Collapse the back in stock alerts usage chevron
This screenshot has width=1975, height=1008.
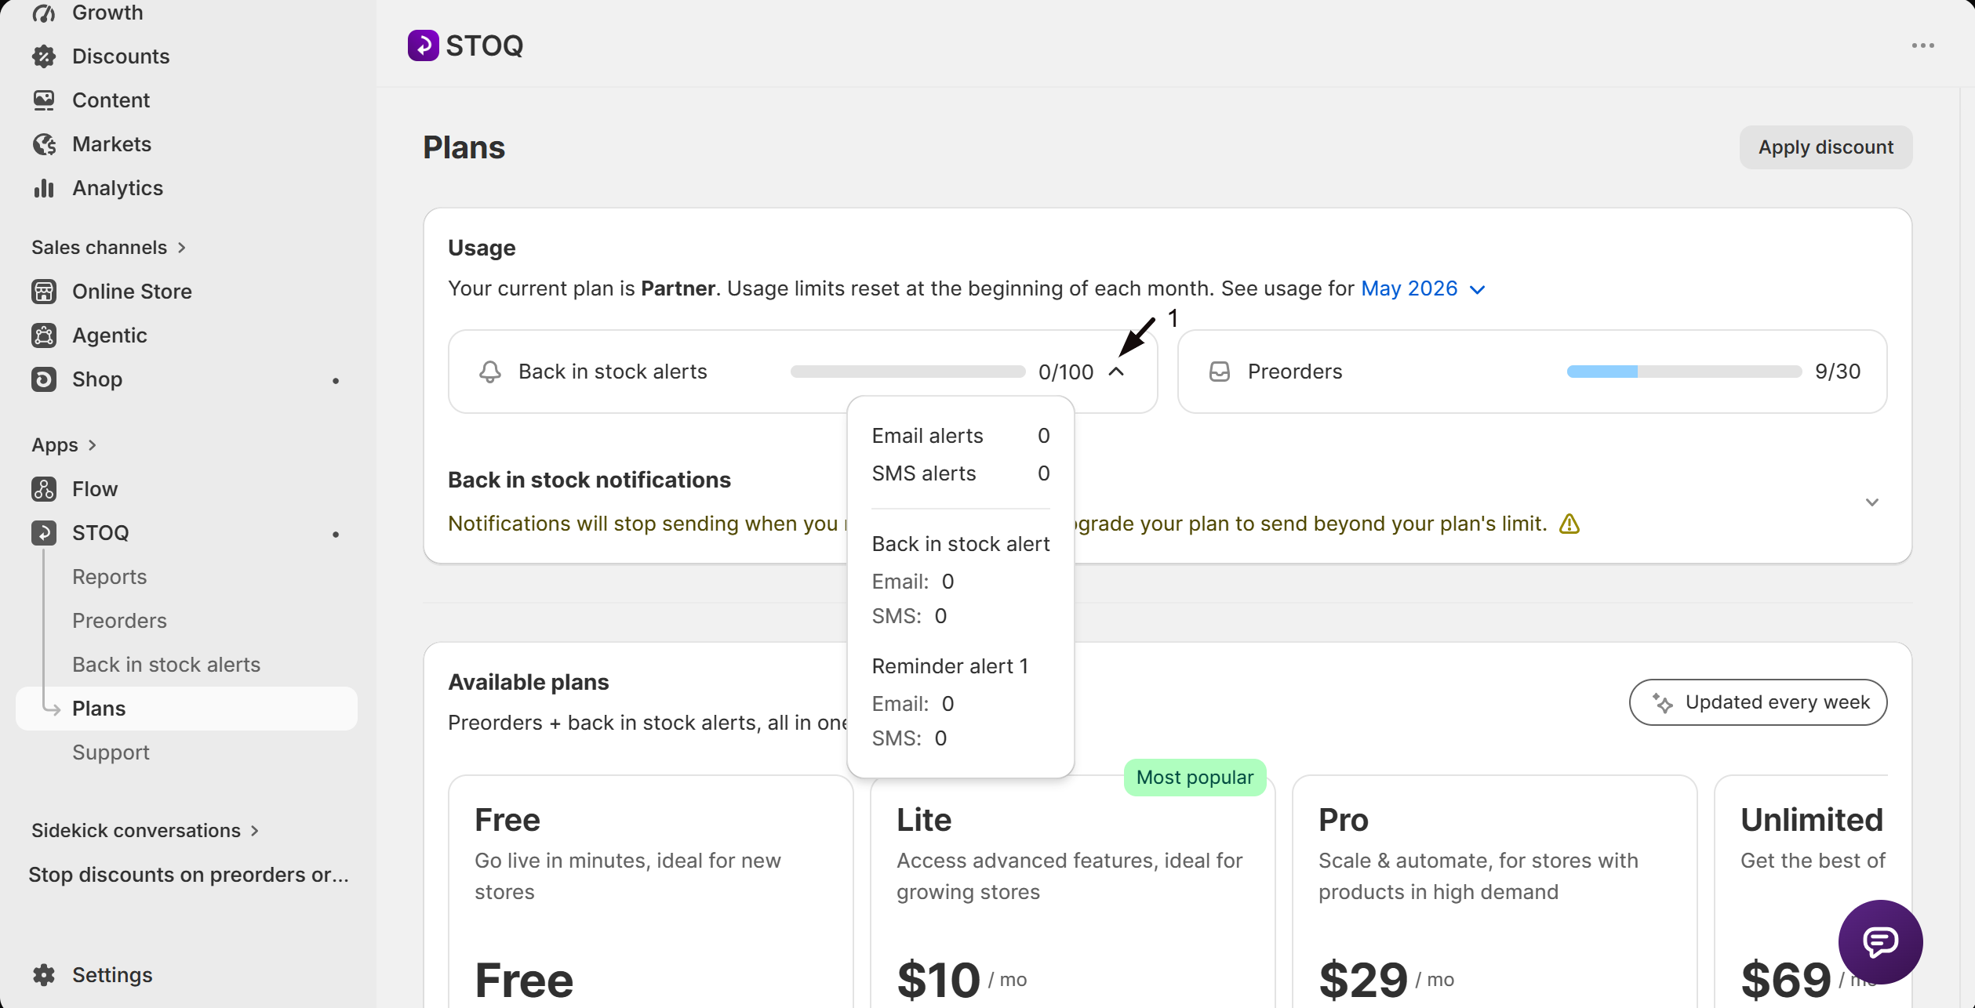coord(1116,372)
